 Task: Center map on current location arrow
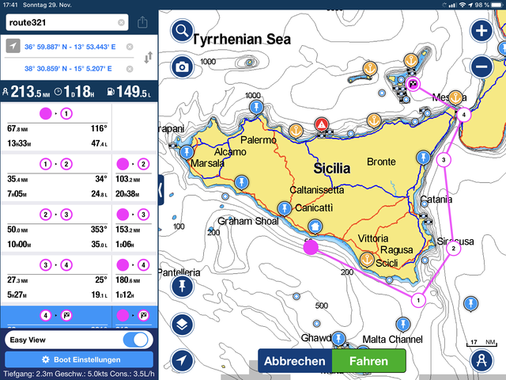coord(183,360)
